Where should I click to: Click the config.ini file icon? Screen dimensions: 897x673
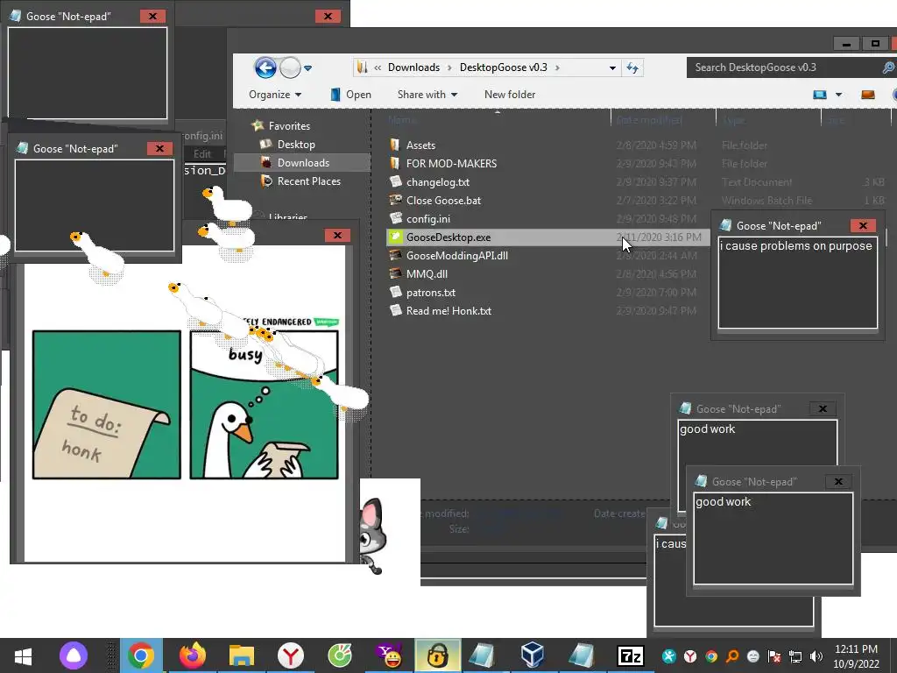(395, 218)
